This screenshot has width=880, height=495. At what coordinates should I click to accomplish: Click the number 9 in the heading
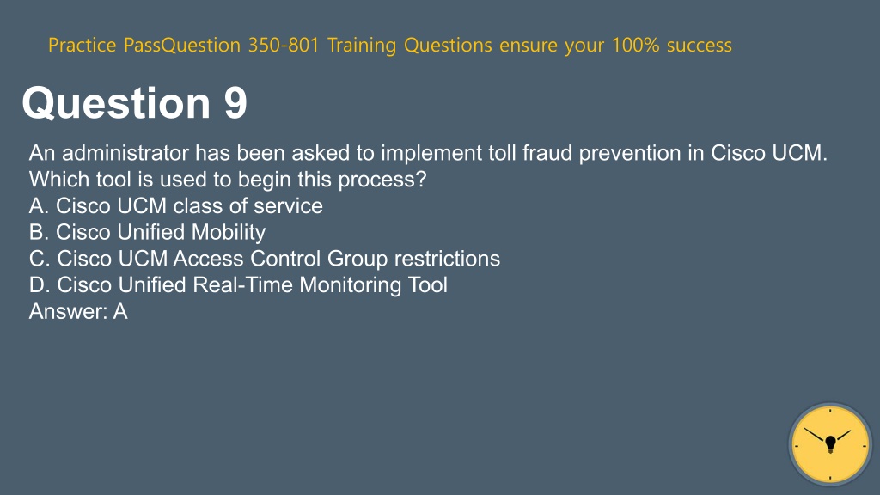235,103
